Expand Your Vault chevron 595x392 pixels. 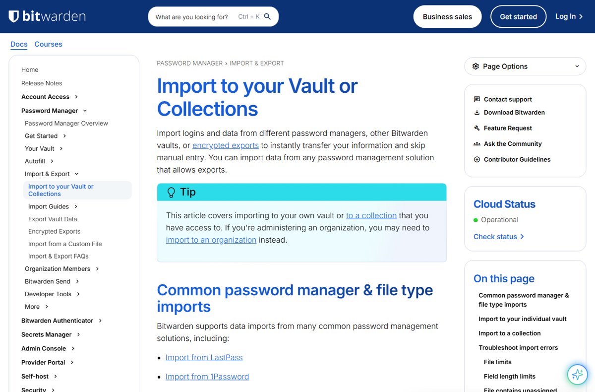pos(61,148)
